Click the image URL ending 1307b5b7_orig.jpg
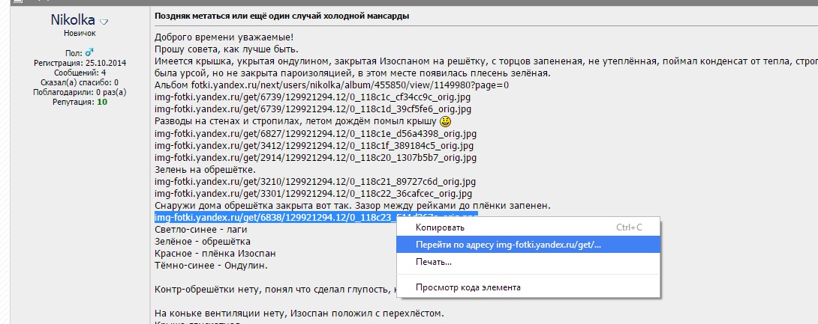 (314, 158)
